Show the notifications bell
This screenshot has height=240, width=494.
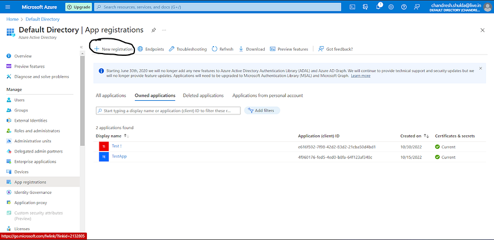click(378, 7)
